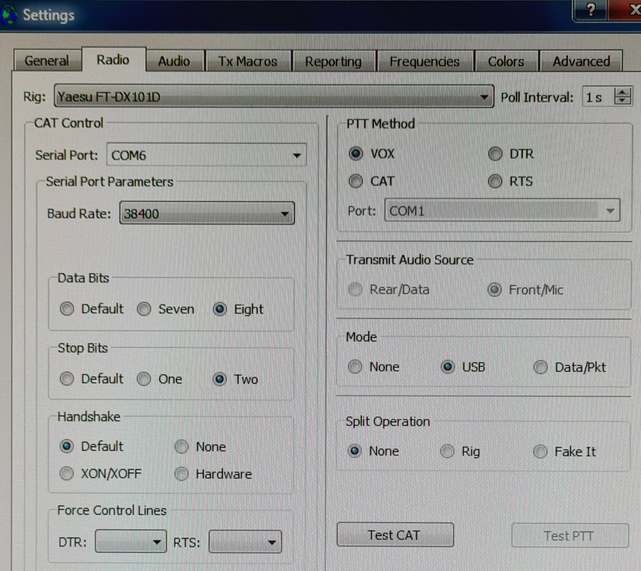The width and height of the screenshot is (641, 571).
Task: Select Two stop bits
Action: pos(236,379)
